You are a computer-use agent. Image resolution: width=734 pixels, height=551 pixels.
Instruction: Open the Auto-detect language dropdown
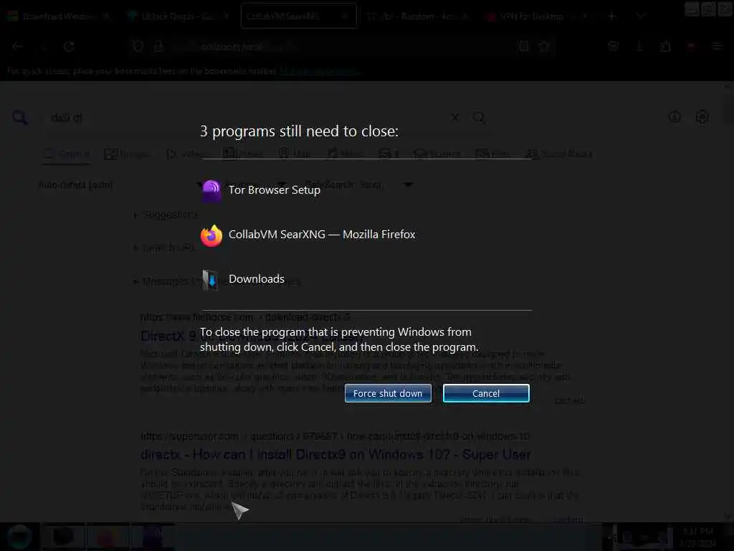pyautogui.click(x=120, y=184)
